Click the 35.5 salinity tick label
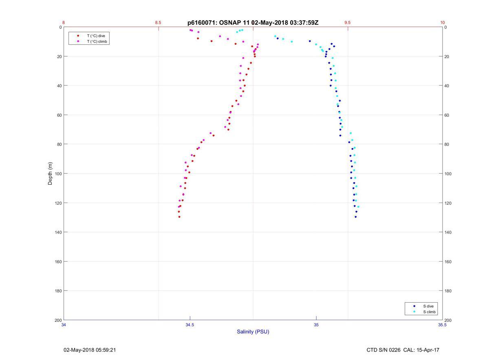Image resolution: width=489 pixels, height=360 pixels. point(443,325)
